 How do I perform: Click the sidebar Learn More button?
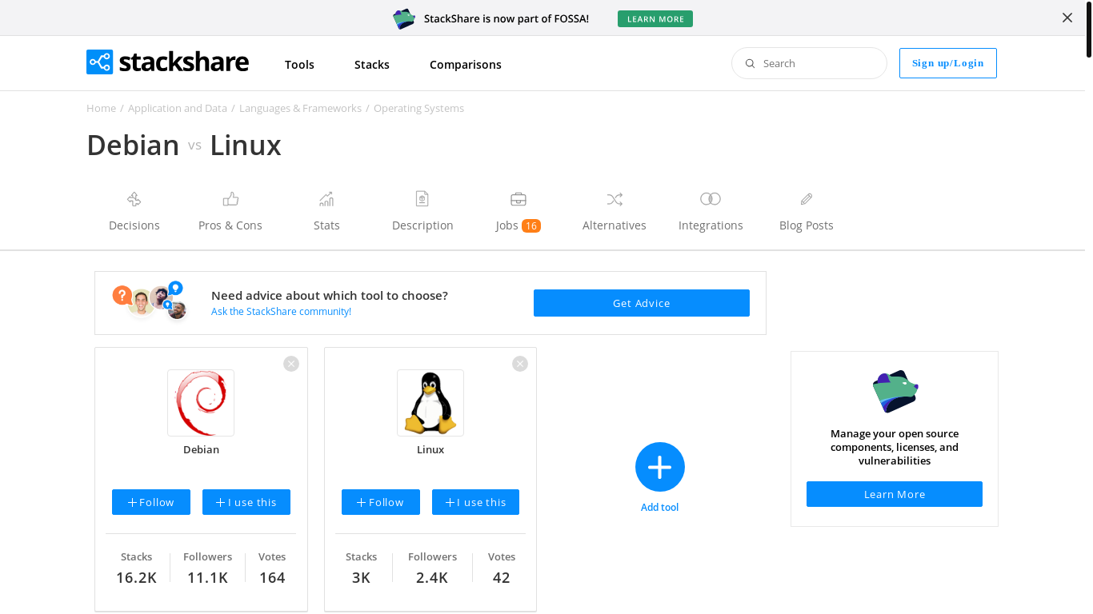click(x=895, y=494)
